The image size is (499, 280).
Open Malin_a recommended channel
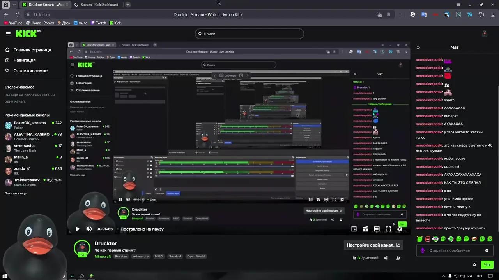(x=33, y=159)
